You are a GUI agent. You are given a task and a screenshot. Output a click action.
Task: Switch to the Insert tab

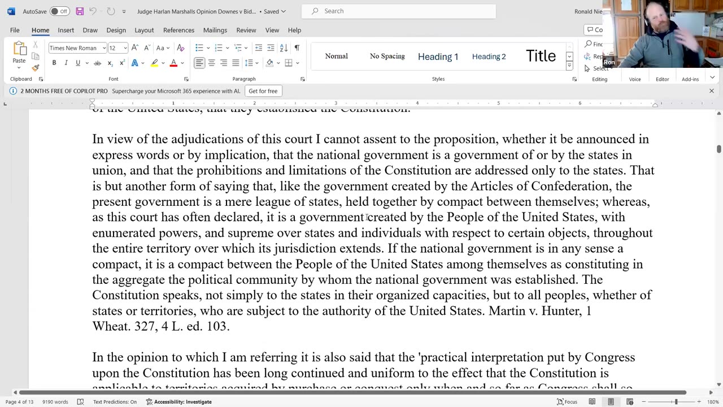66,30
